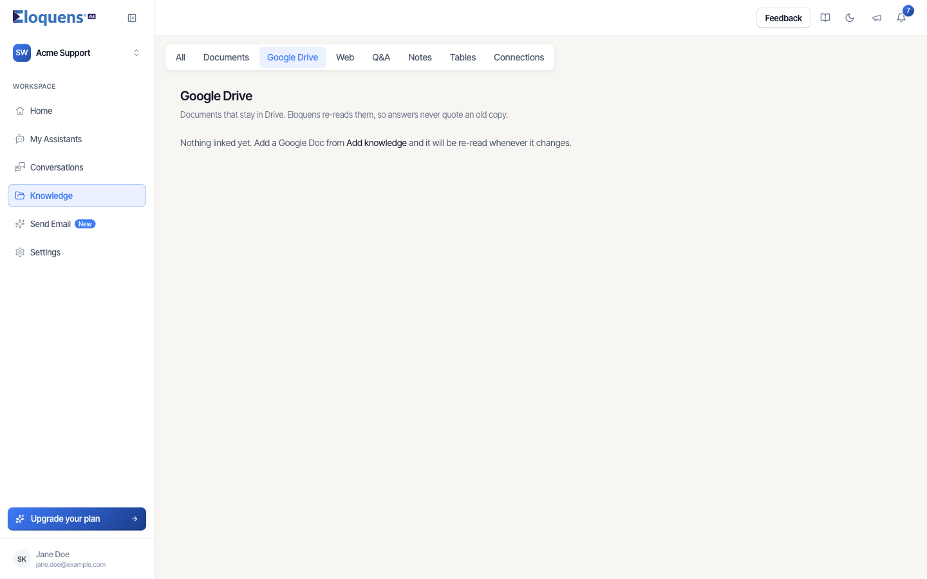The width and height of the screenshot is (927, 579).
Task: Open announcements megaphone icon
Action: click(877, 18)
